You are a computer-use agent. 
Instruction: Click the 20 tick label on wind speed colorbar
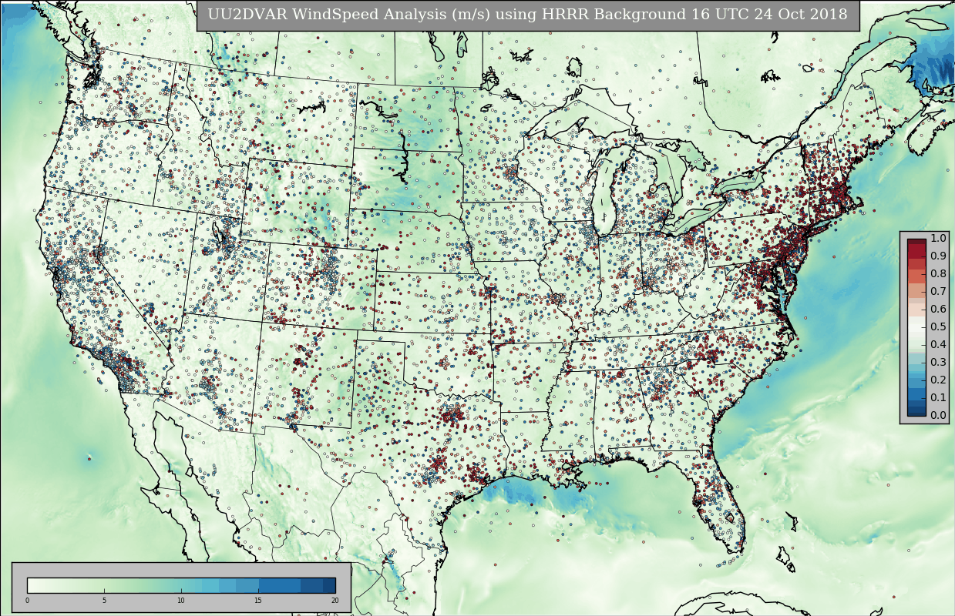point(335,601)
